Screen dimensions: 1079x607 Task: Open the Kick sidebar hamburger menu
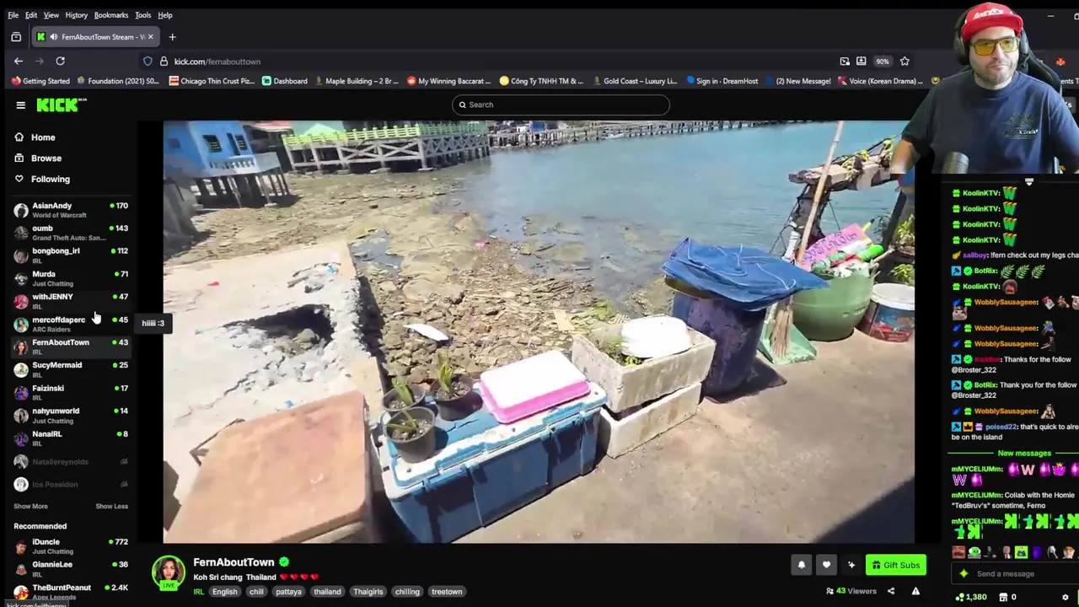tap(20, 105)
